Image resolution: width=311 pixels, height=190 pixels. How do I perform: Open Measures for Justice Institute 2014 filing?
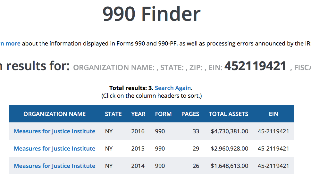click(x=55, y=166)
